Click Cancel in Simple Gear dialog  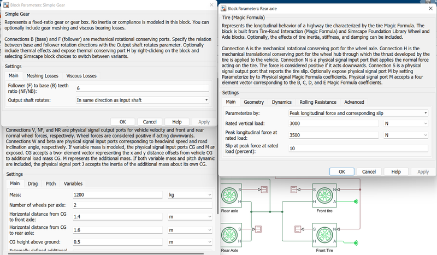pos(150,122)
